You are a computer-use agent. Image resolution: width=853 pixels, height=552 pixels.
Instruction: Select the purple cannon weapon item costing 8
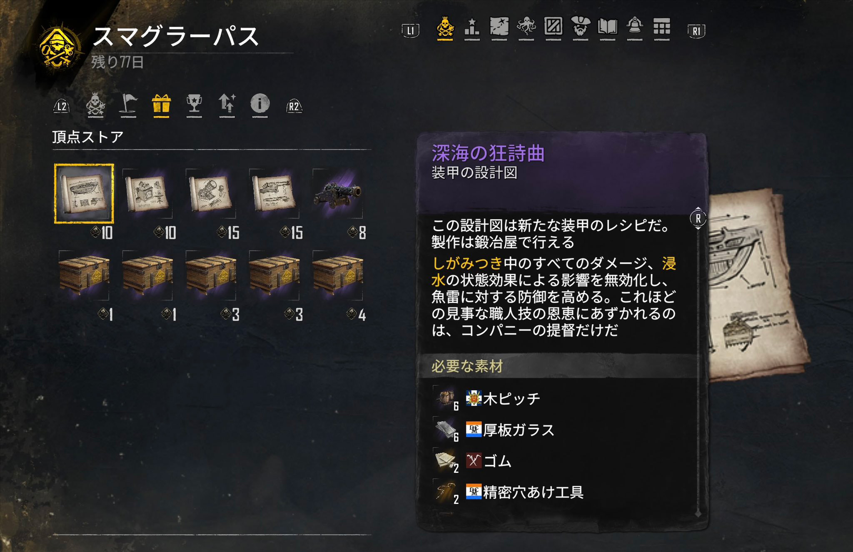tap(337, 193)
